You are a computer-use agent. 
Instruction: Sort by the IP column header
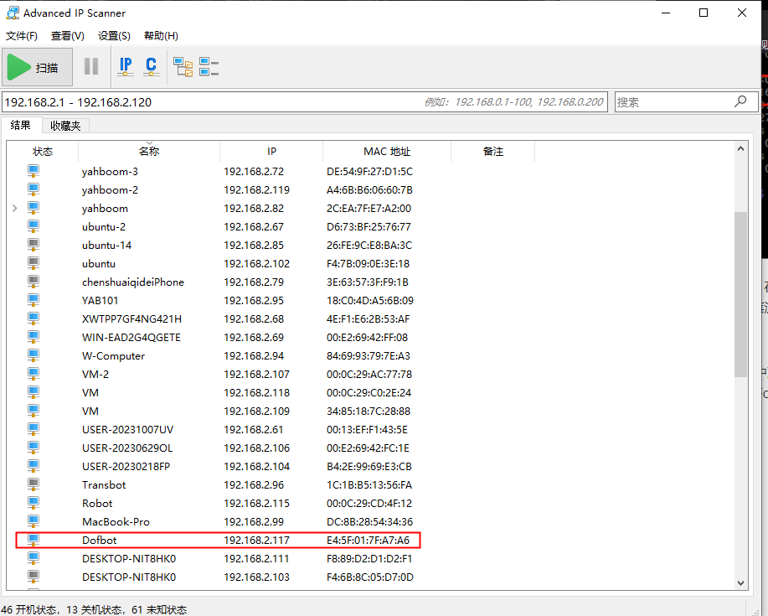pyautogui.click(x=271, y=152)
